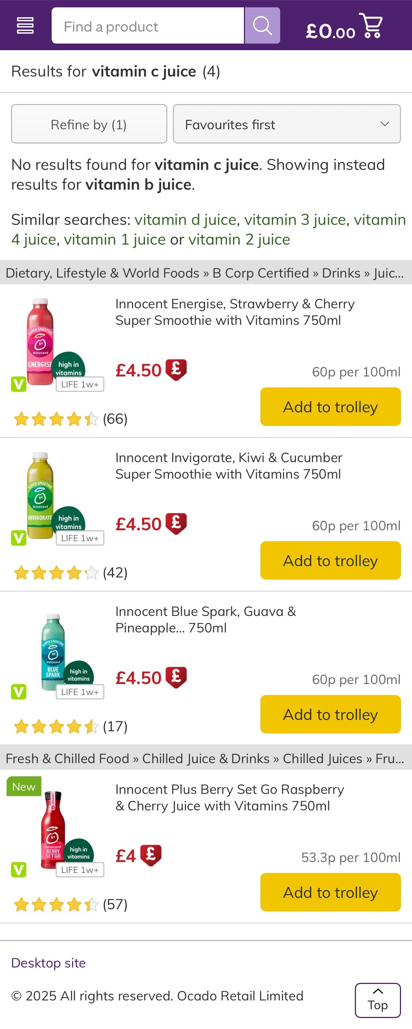Select the vitamin d juice similar search
Screen dimensions: 412x1029
click(185, 220)
